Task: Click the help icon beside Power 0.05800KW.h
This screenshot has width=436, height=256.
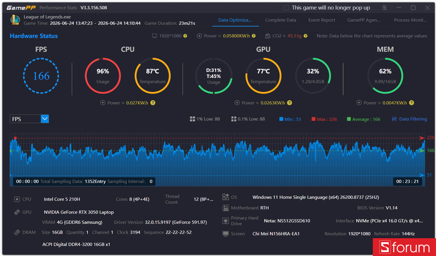Action: pyautogui.click(x=254, y=36)
